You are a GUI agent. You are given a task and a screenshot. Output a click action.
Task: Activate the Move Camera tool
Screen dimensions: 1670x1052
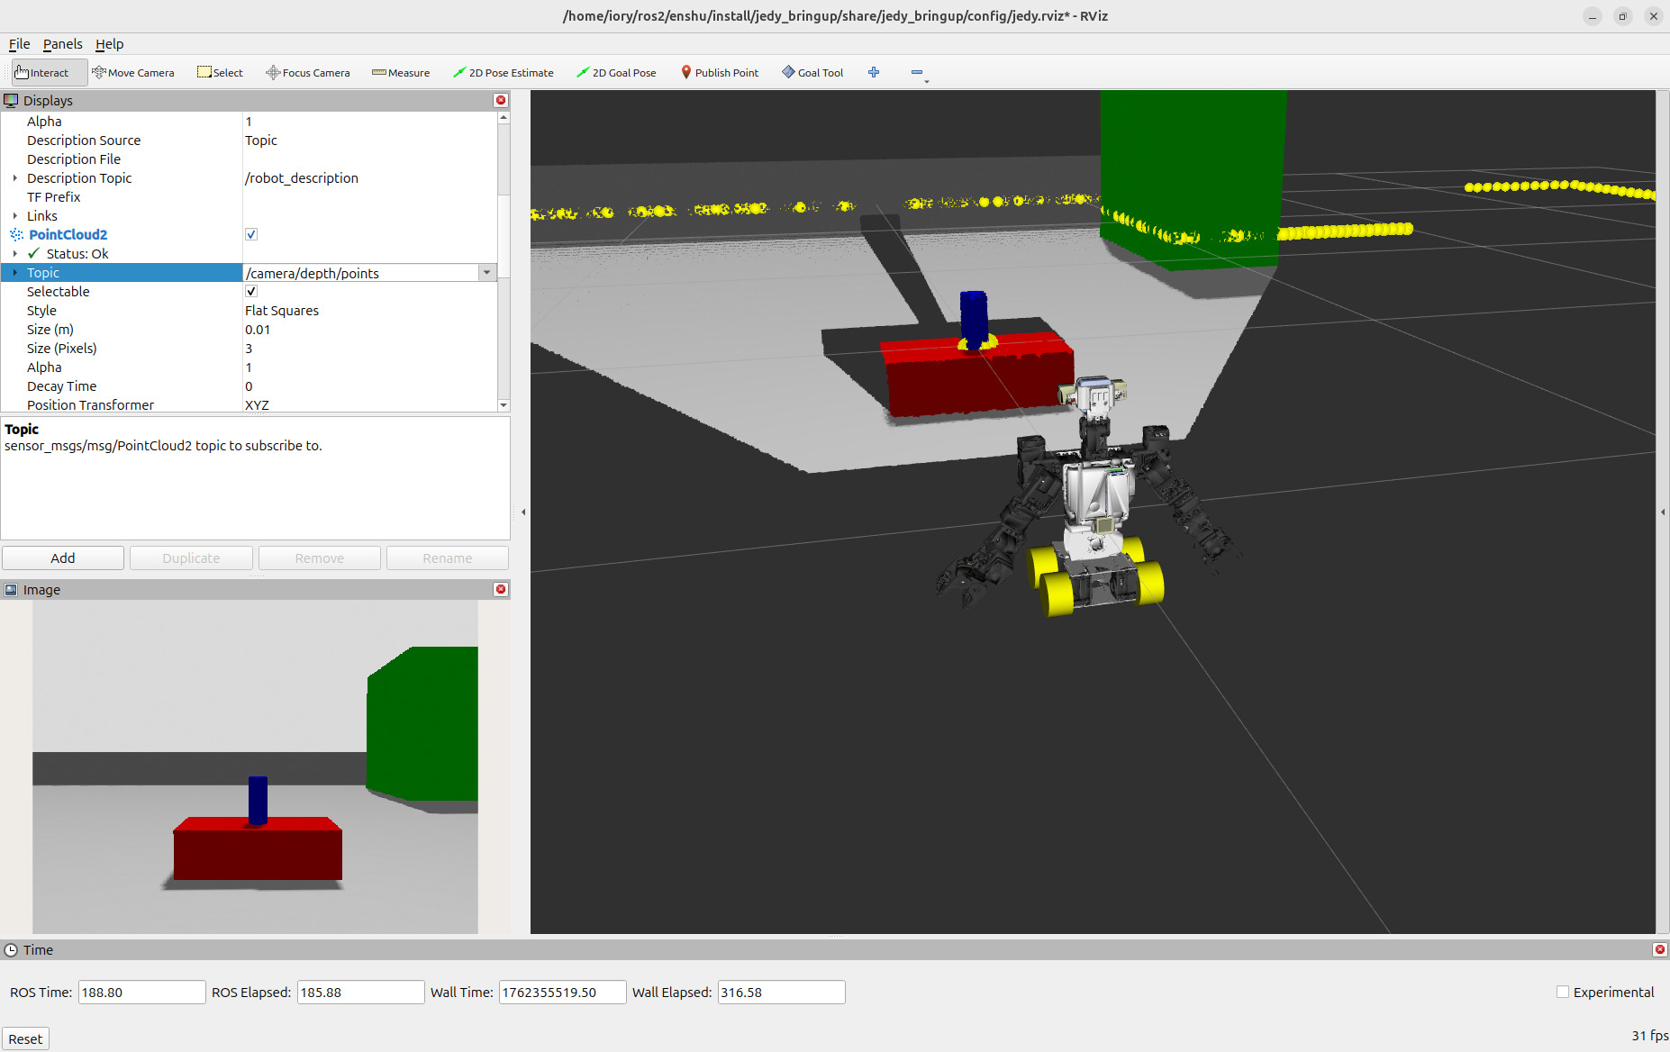point(133,73)
